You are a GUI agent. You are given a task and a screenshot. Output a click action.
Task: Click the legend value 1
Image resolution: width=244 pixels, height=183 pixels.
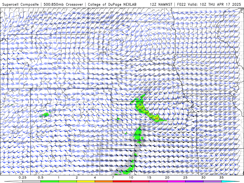click(59, 178)
